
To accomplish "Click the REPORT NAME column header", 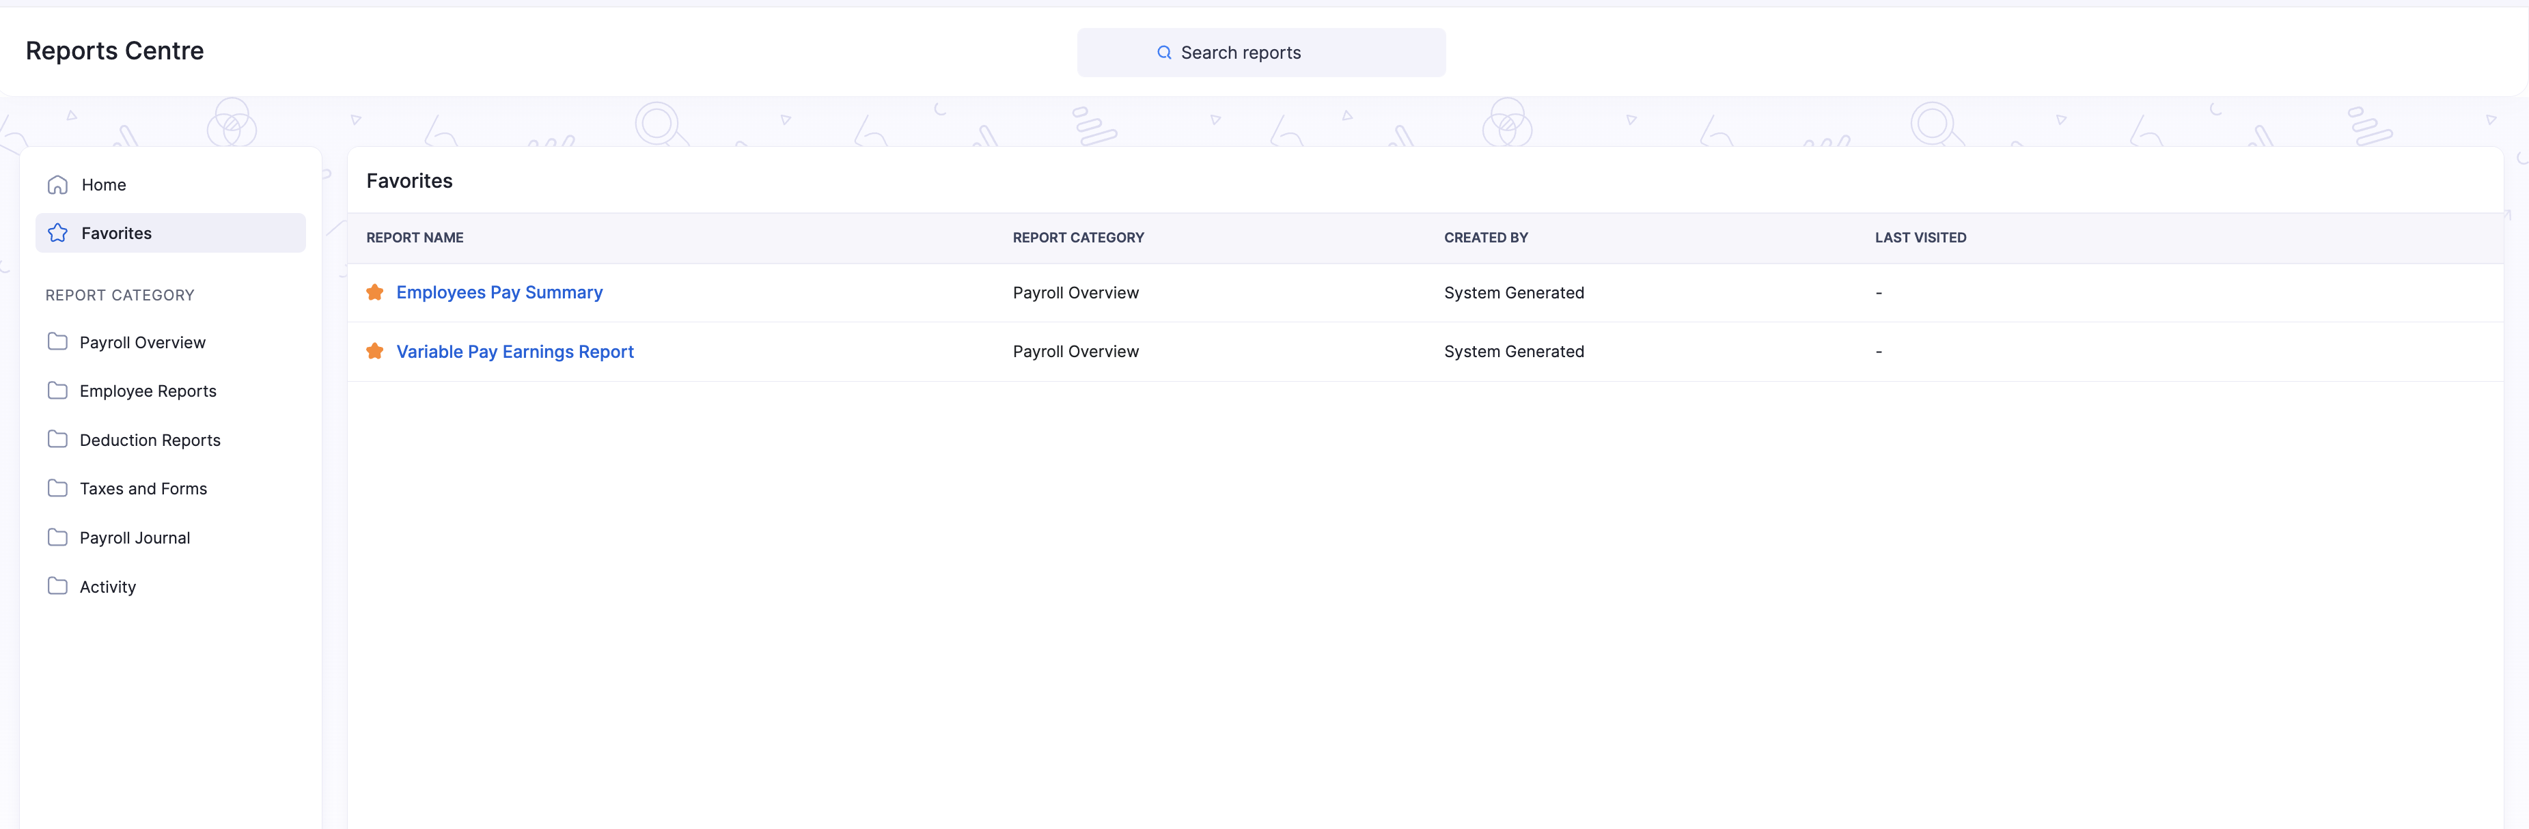I will (x=415, y=238).
